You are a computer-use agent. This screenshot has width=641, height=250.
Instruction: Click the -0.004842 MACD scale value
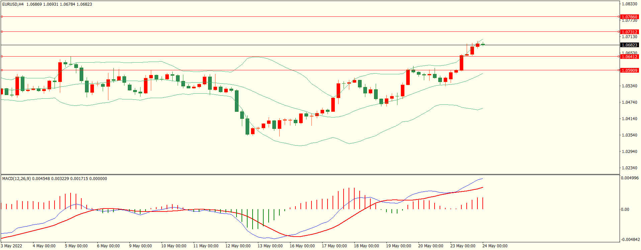coord(630,240)
